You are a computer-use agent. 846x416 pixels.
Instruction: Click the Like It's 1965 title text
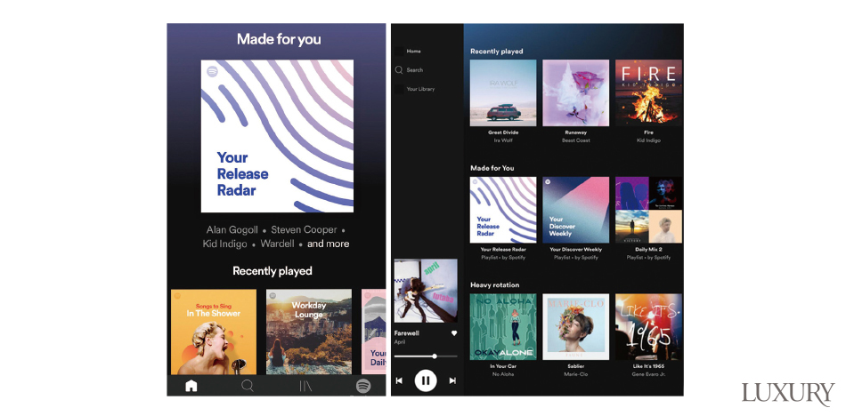648,366
